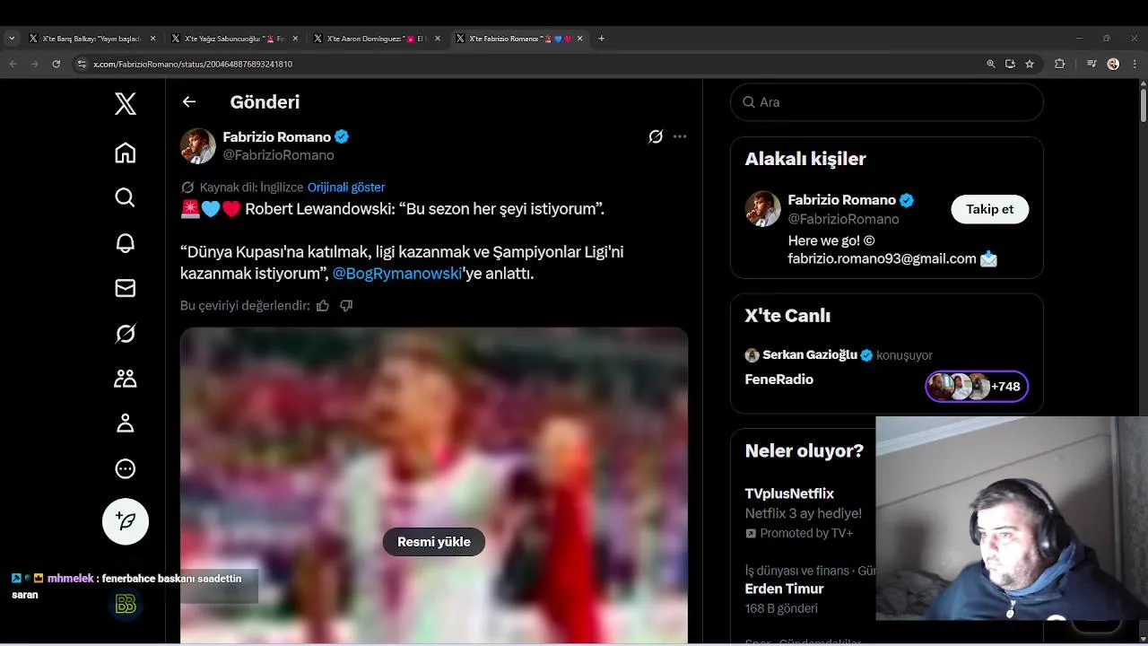Click Orijinali göster link
1148x646 pixels.
click(x=346, y=188)
